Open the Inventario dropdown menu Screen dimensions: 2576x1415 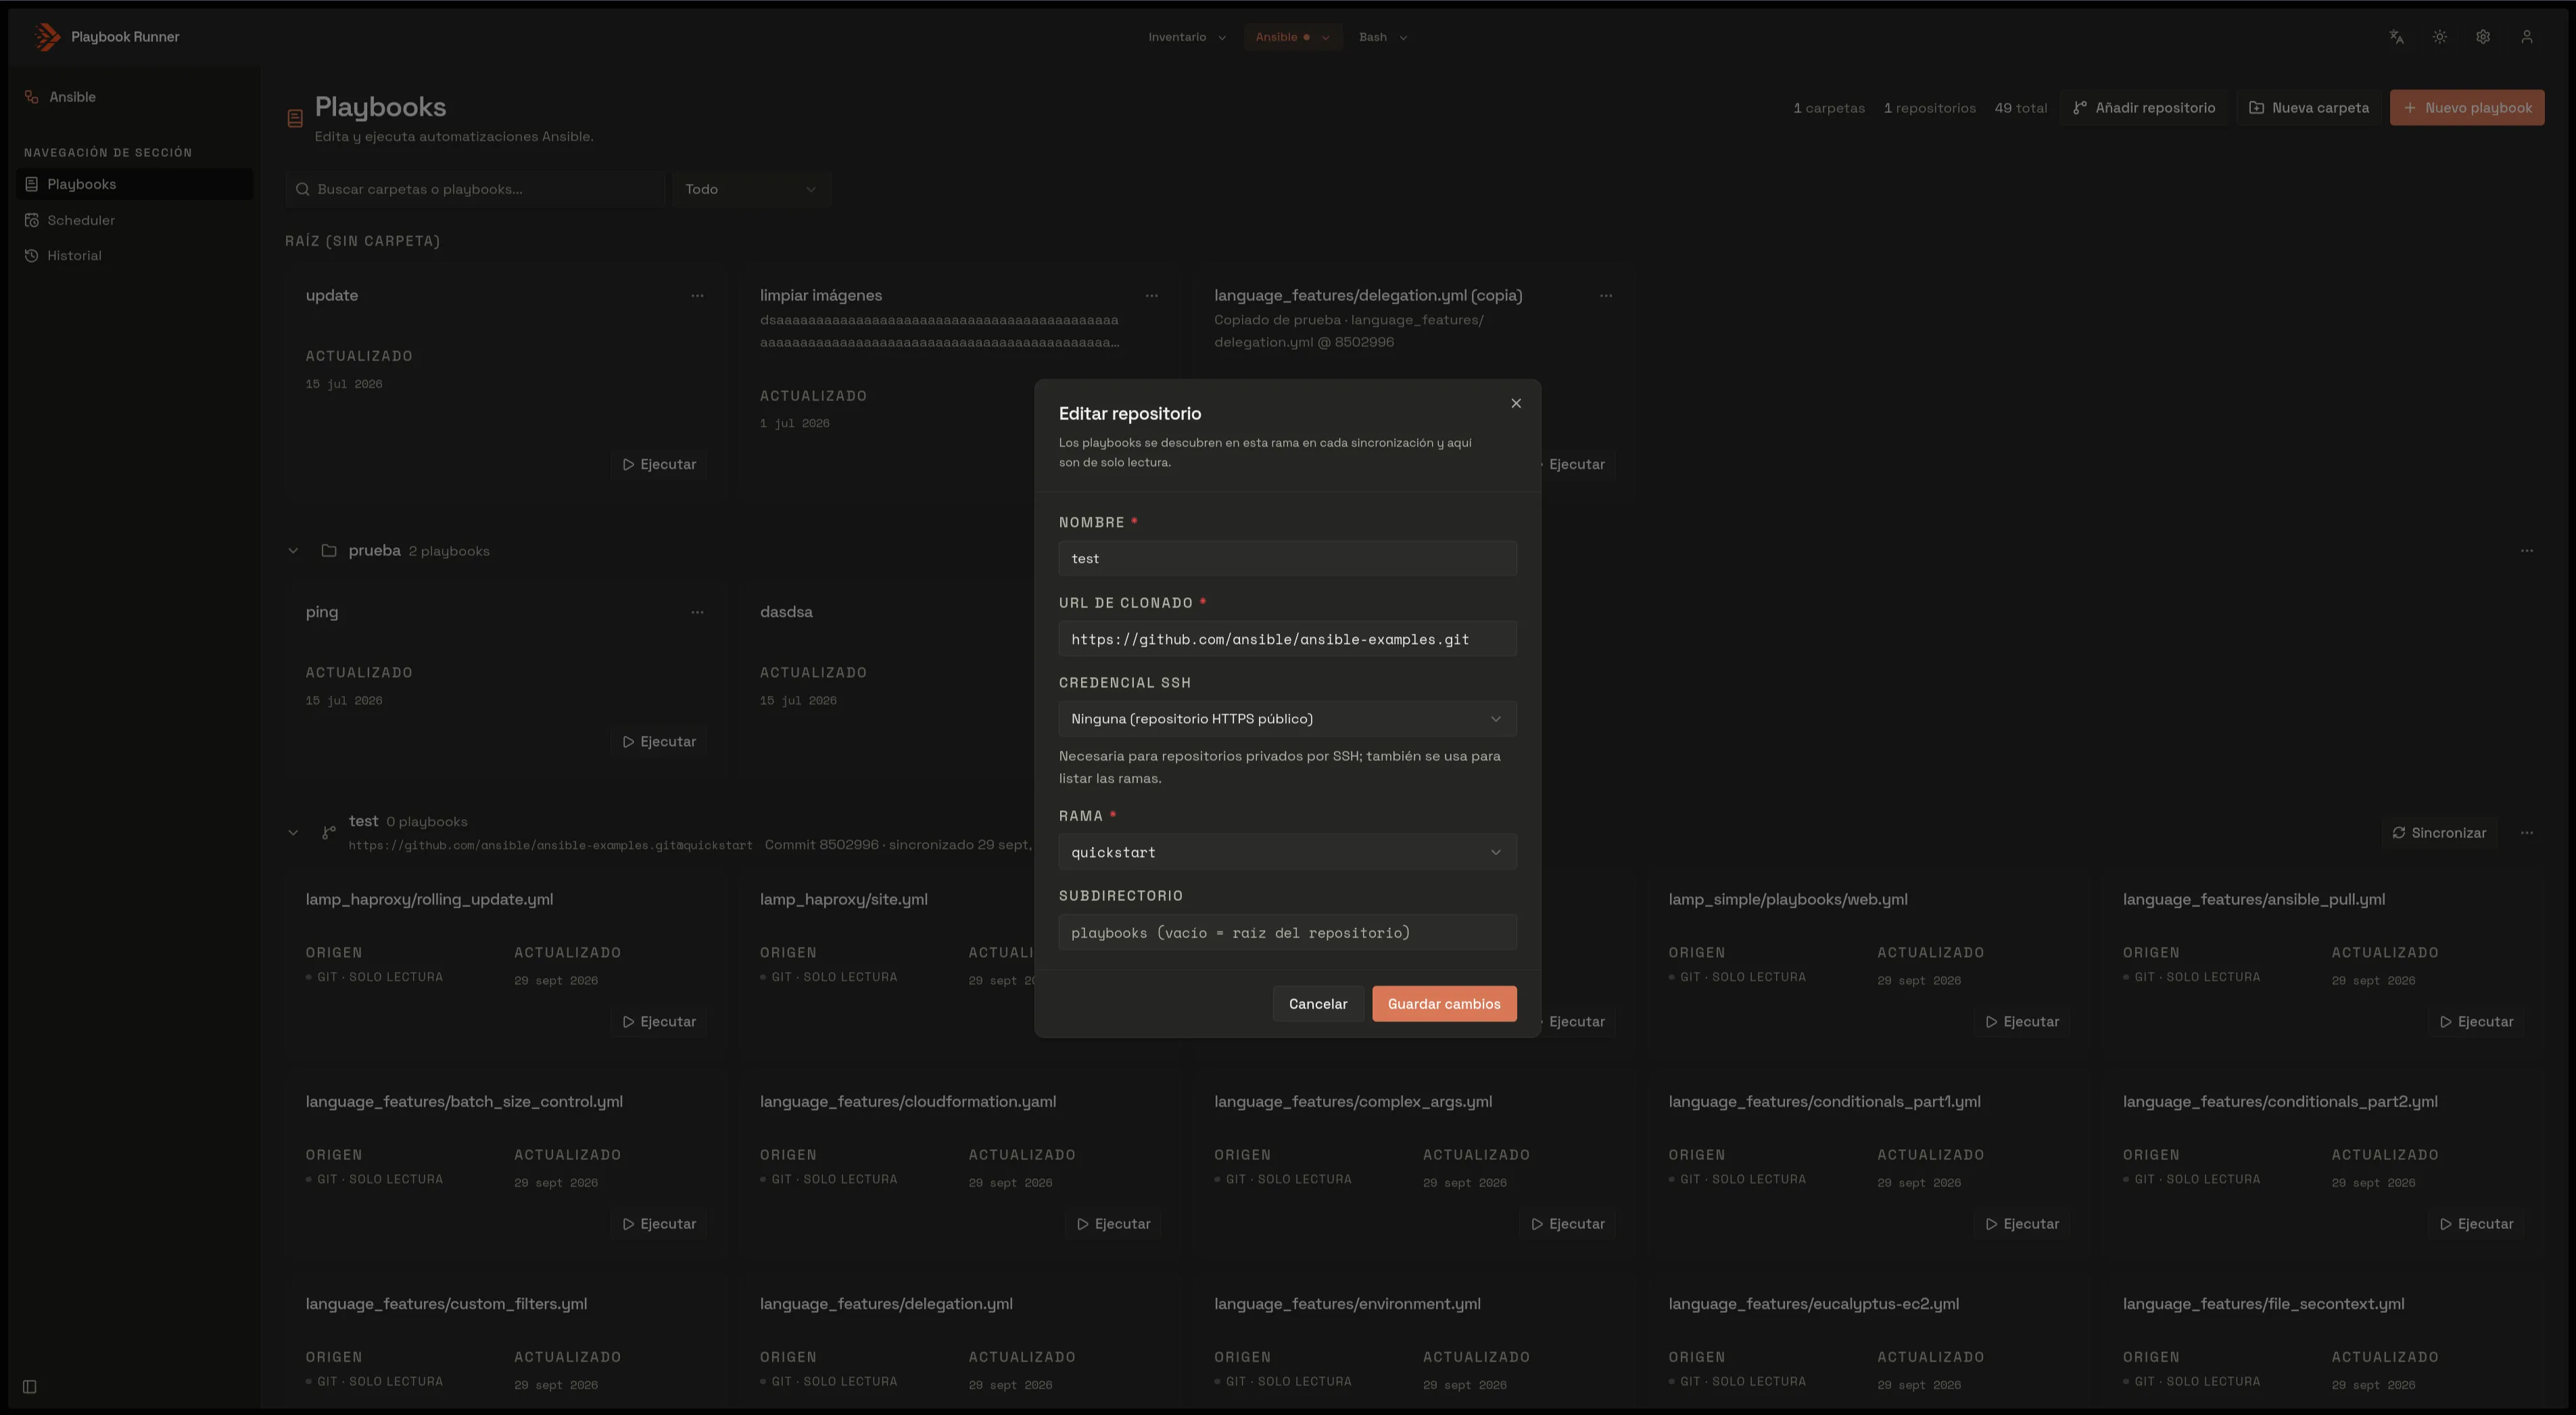(x=1187, y=37)
